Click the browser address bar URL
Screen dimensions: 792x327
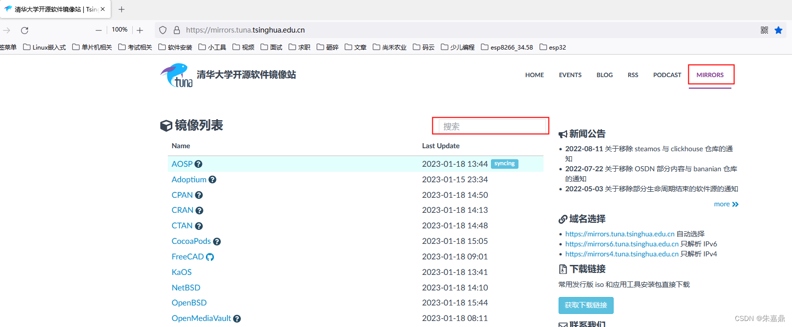[245, 30]
